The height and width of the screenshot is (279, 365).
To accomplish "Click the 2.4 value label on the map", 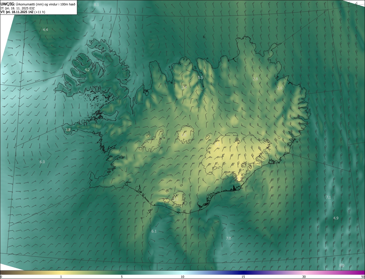I will [x=184, y=87].
